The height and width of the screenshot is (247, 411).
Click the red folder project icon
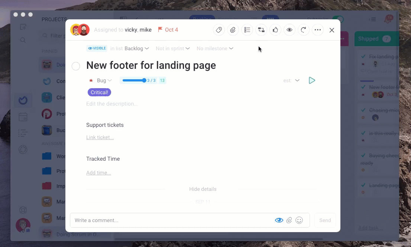tap(47, 186)
